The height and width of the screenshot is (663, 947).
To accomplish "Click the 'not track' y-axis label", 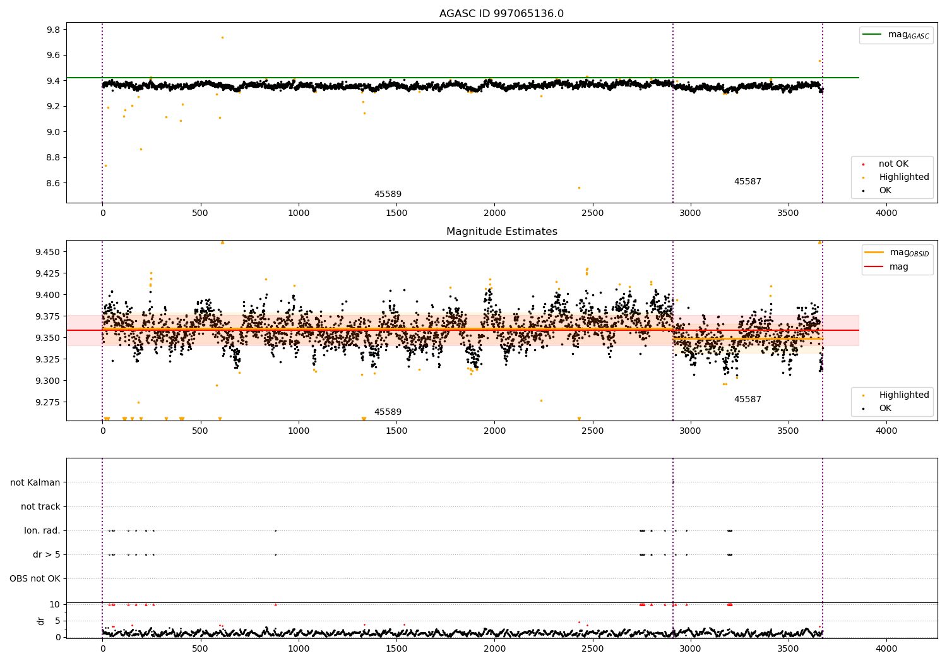I will click(40, 506).
